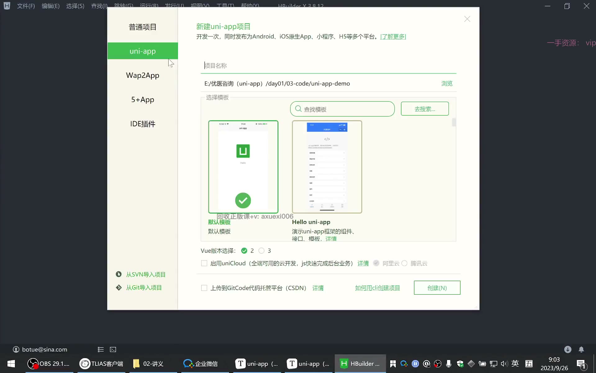Select the 阿里云 radio option
The height and width of the screenshot is (373, 596).
[376, 263]
